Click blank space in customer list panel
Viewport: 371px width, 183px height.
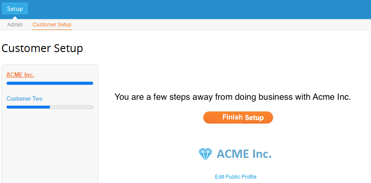click(50, 147)
